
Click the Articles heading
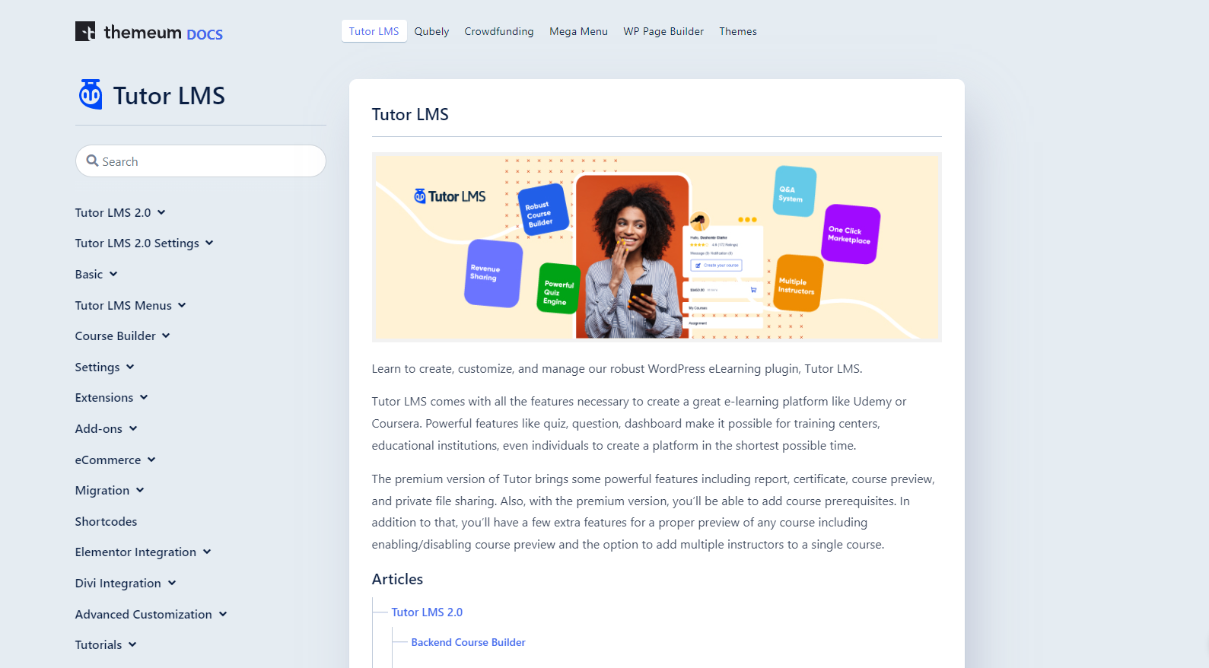click(x=397, y=579)
